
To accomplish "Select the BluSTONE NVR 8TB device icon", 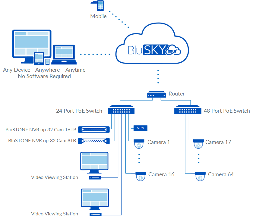I will 94,141.
